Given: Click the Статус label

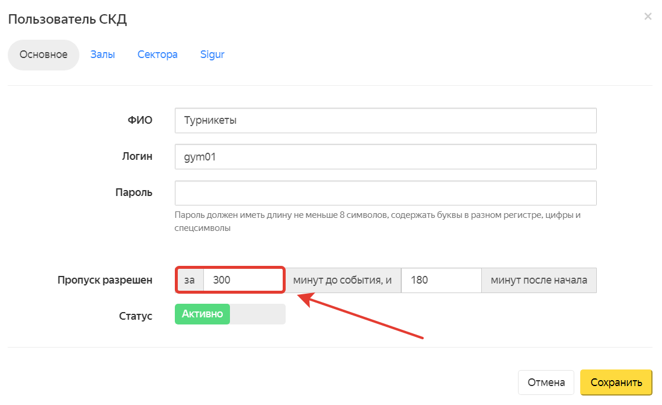Looking at the screenshot, I should point(136,316).
